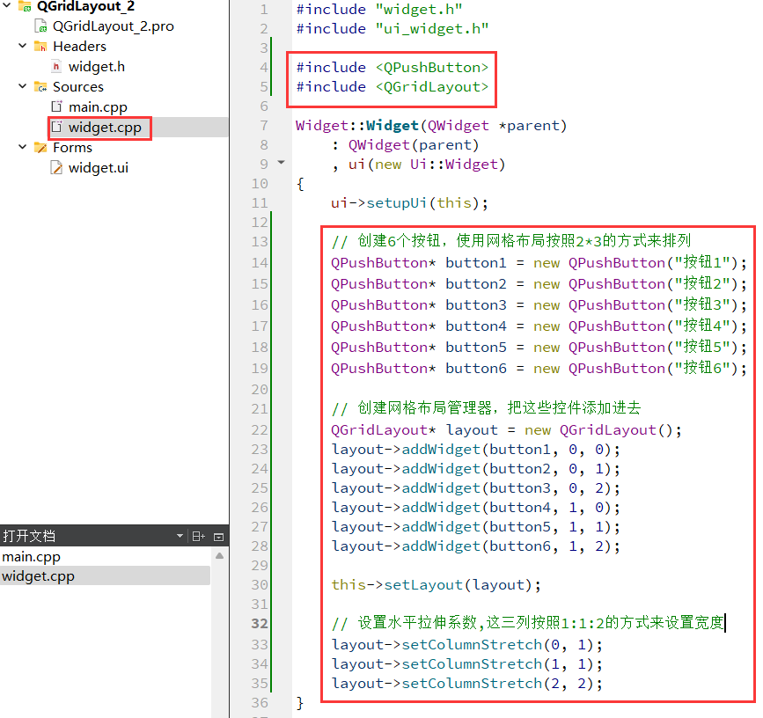Click the Widget::Widget constructor name
The image size is (763, 718).
point(393,126)
